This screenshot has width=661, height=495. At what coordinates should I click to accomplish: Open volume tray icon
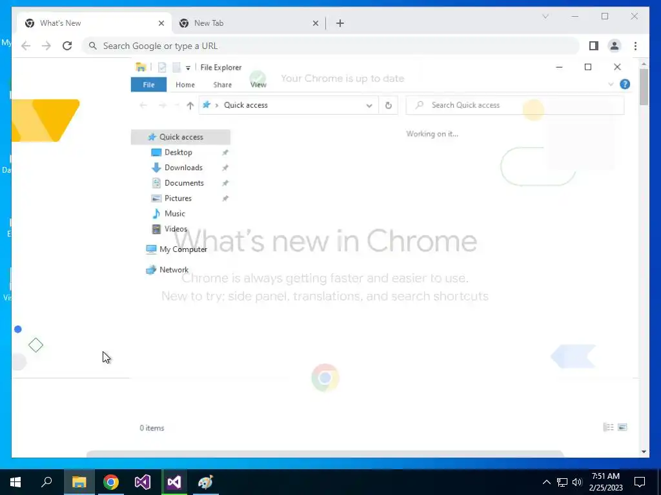[577, 482]
